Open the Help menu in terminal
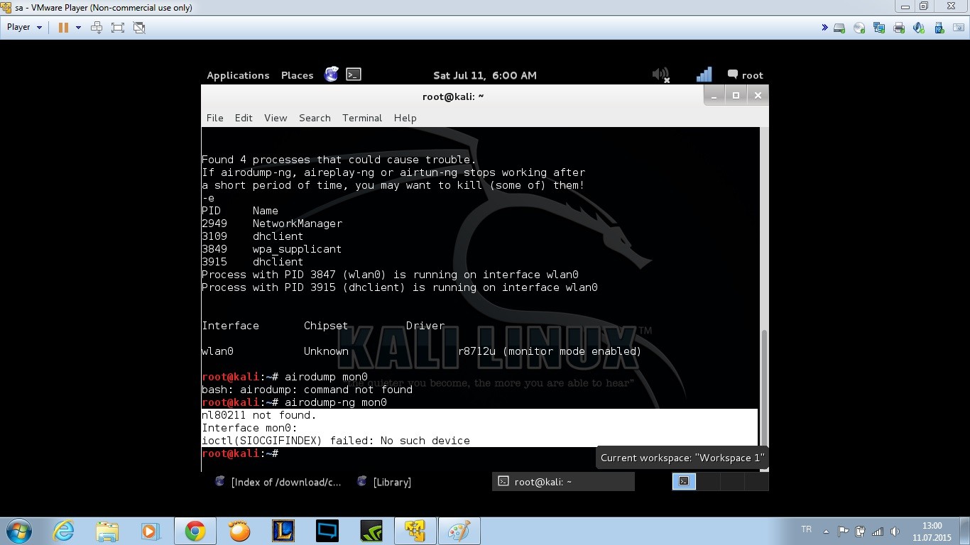The width and height of the screenshot is (970, 545). coord(405,118)
